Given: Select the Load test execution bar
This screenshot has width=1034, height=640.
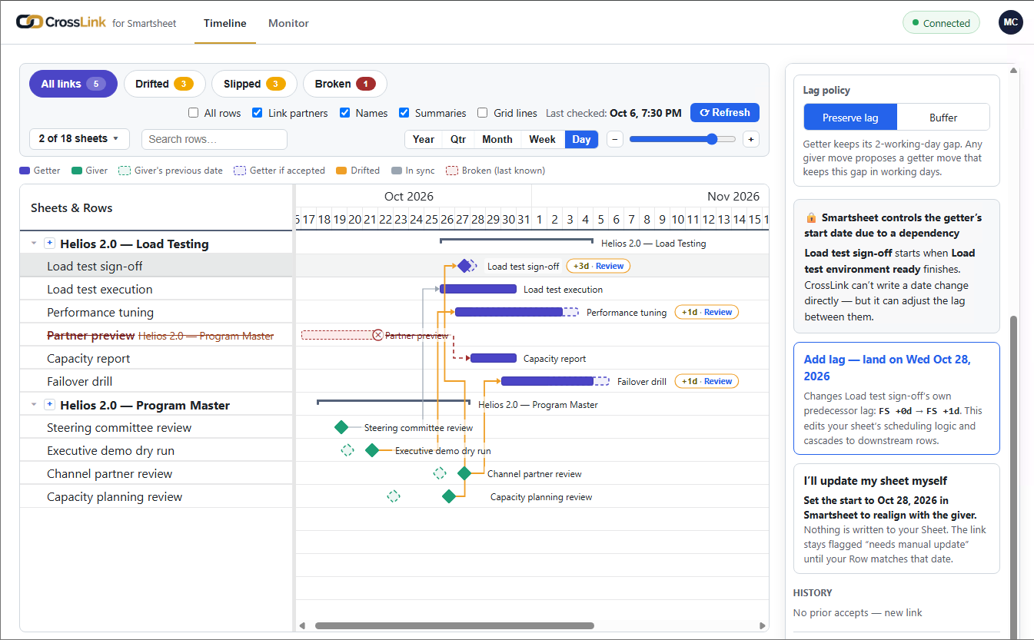Looking at the screenshot, I should 478,289.
